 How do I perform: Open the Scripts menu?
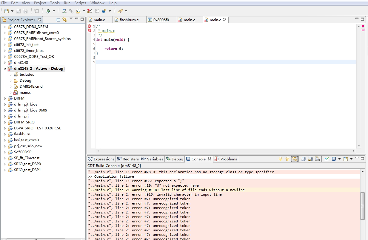click(80, 3)
